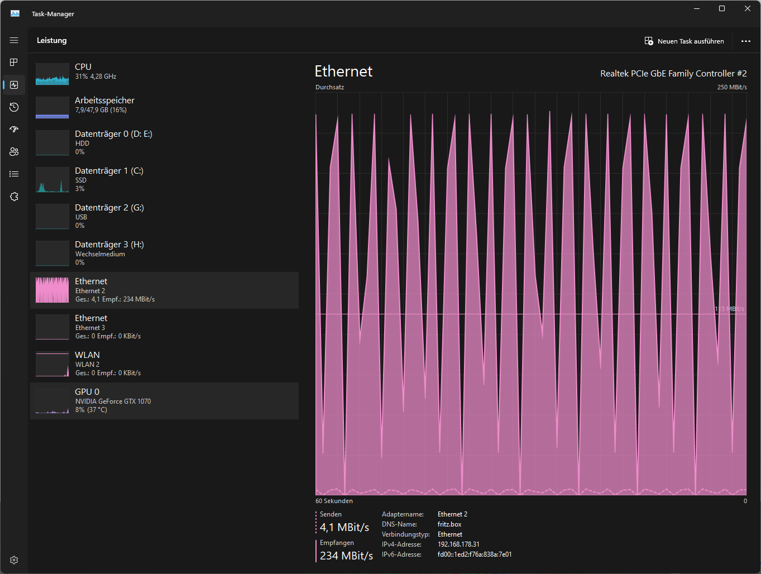This screenshot has height=574, width=761.
Task: Open the three-dot more options menu
Action: click(746, 41)
